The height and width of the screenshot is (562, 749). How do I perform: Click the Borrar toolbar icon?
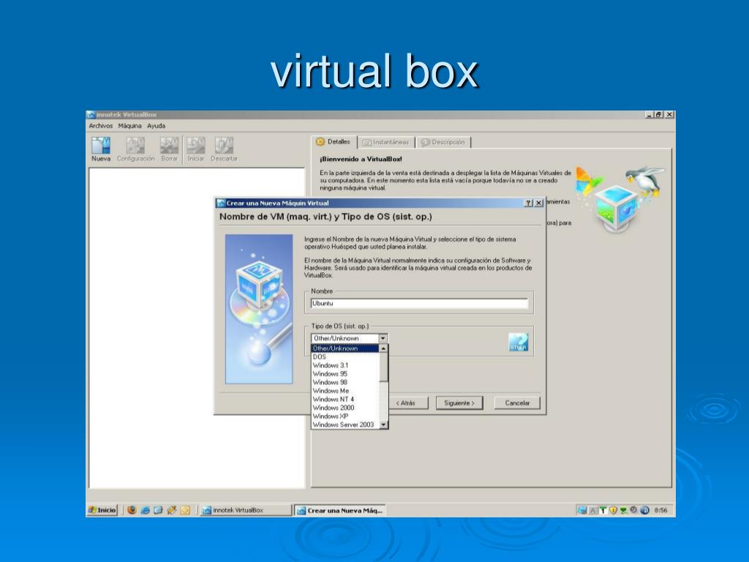point(169,149)
